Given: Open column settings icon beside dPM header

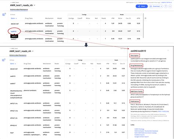Looking at the screenshot, I should 145,18.
